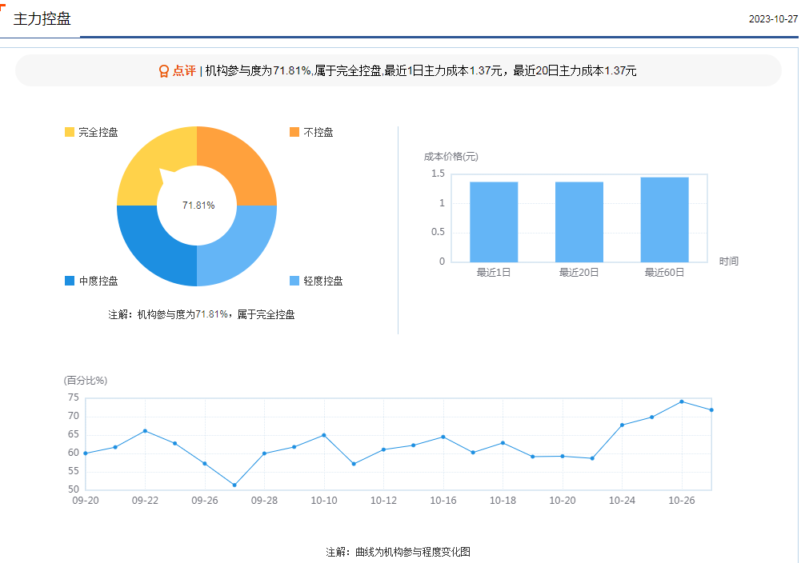Toggle the 轻度控盘 legend item

(x=316, y=281)
